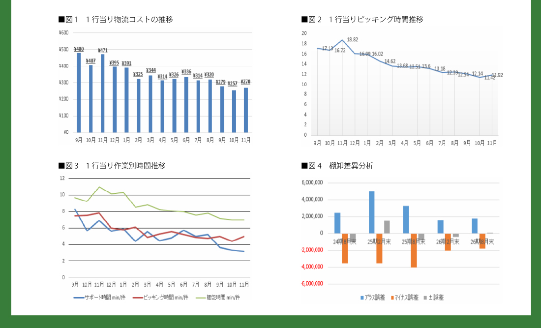Screen dimensions: 541x328
Task: Select the 6,000,000 axis value in figure 4
Action: 312,182
